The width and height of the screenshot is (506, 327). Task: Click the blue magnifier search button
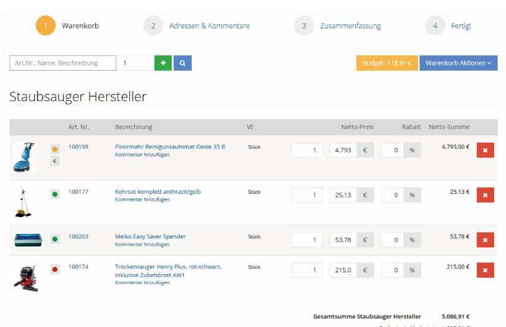[183, 63]
